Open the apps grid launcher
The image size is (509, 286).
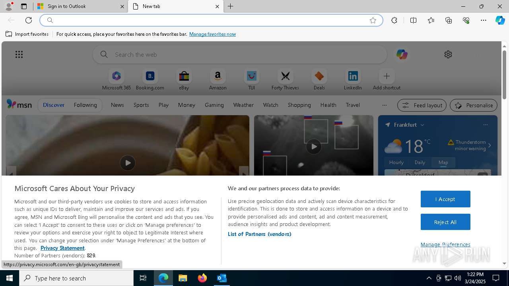(x=19, y=54)
